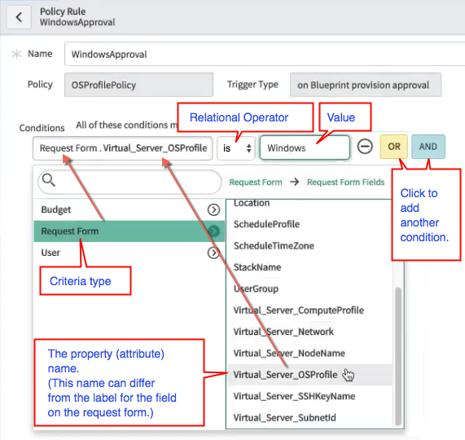Open the relational operator 'is' dropdown
465x440 pixels.
(236, 148)
